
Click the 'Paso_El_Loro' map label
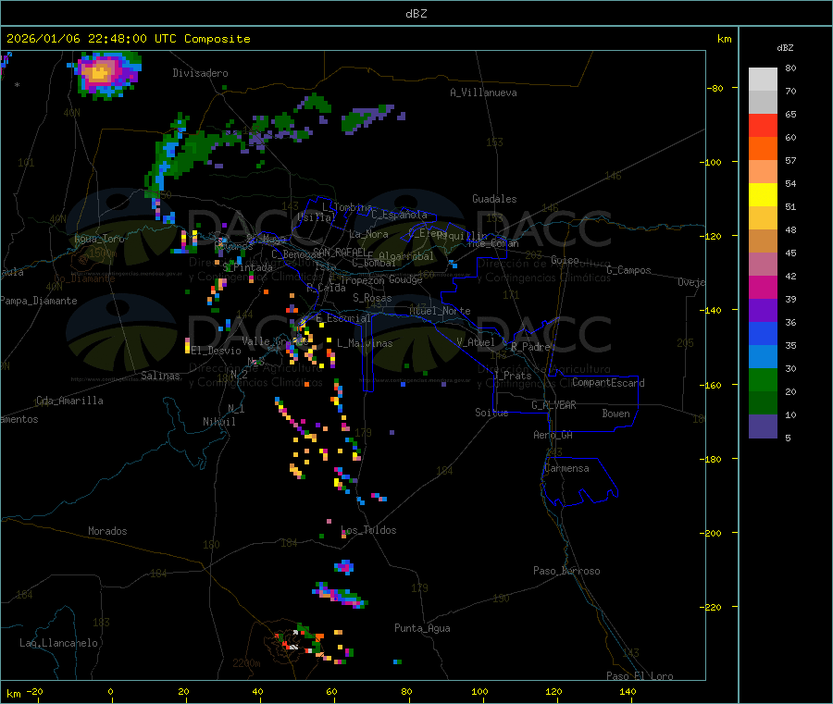point(640,675)
